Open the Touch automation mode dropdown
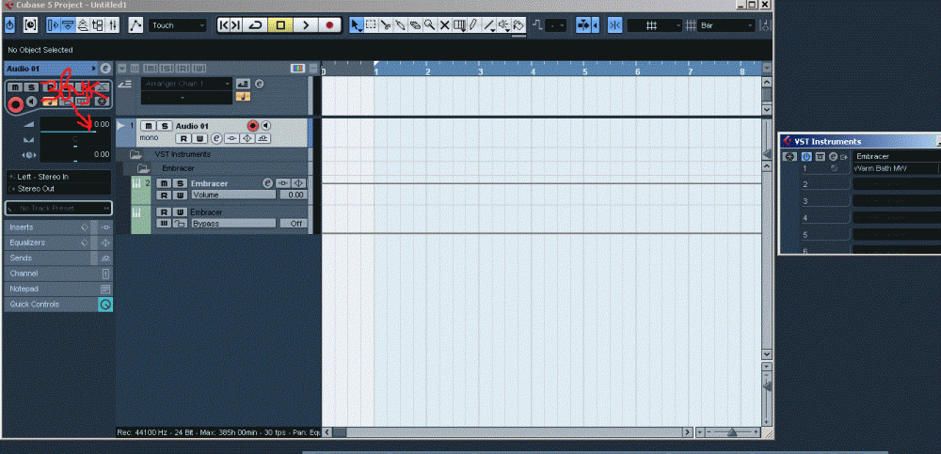This screenshot has width=941, height=454. 178,25
